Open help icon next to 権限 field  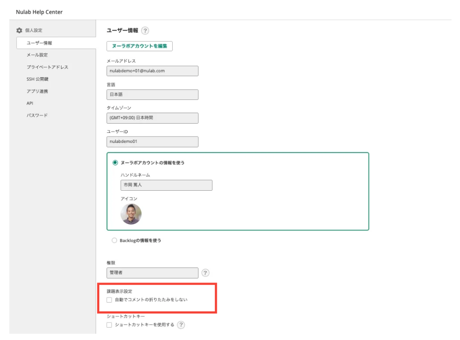[x=205, y=273]
